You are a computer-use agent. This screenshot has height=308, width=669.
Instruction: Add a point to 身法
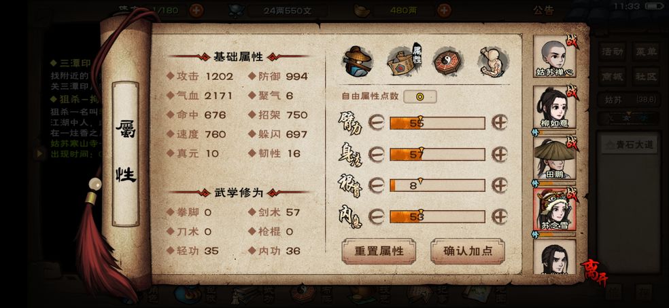coord(500,154)
